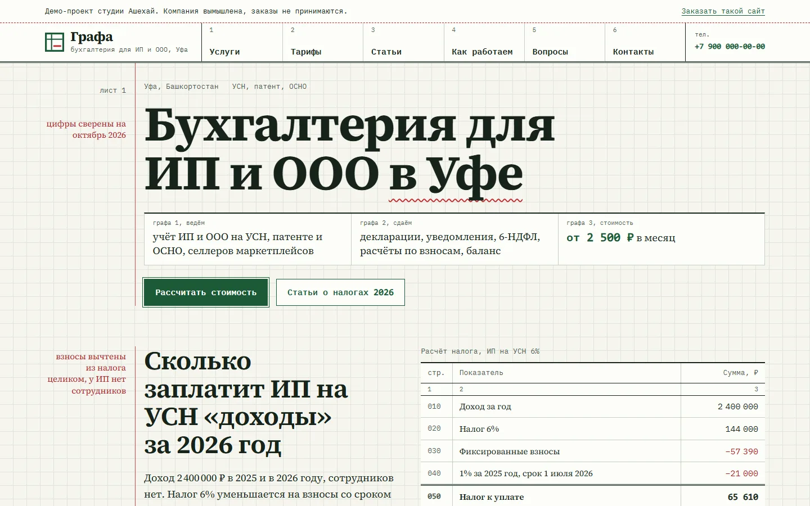The height and width of the screenshot is (506, 810).
Task: Click table caption 'Расчёт налога, ИП на УСН 6%'
Action: pos(480,351)
